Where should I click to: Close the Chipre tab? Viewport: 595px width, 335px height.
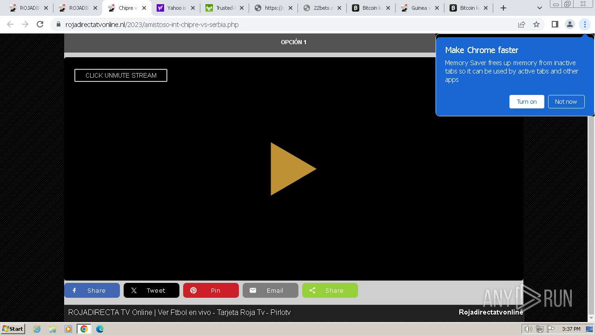click(144, 8)
